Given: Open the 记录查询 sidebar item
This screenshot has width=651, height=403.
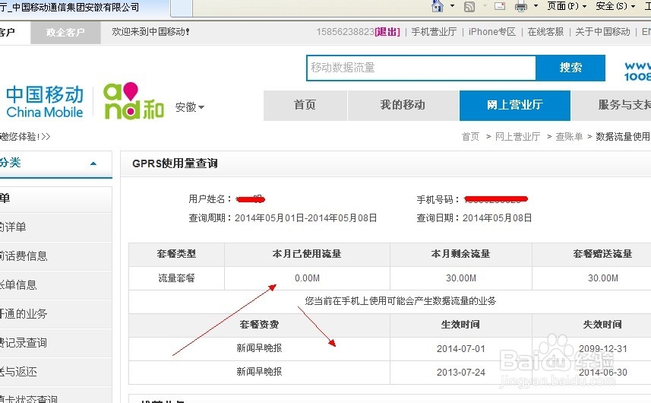Looking at the screenshot, I should [55, 343].
